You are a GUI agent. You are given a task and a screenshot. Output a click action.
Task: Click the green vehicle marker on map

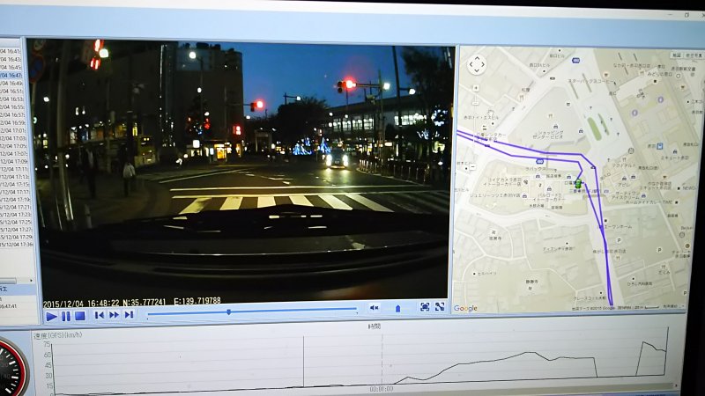click(x=578, y=184)
